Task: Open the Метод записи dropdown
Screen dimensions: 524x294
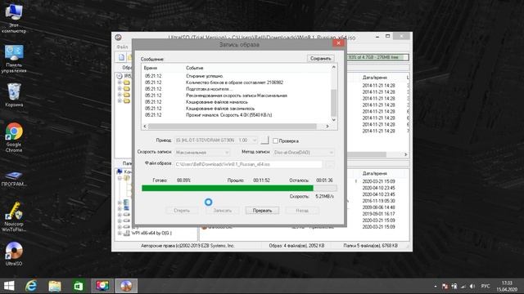Action: 304,153
